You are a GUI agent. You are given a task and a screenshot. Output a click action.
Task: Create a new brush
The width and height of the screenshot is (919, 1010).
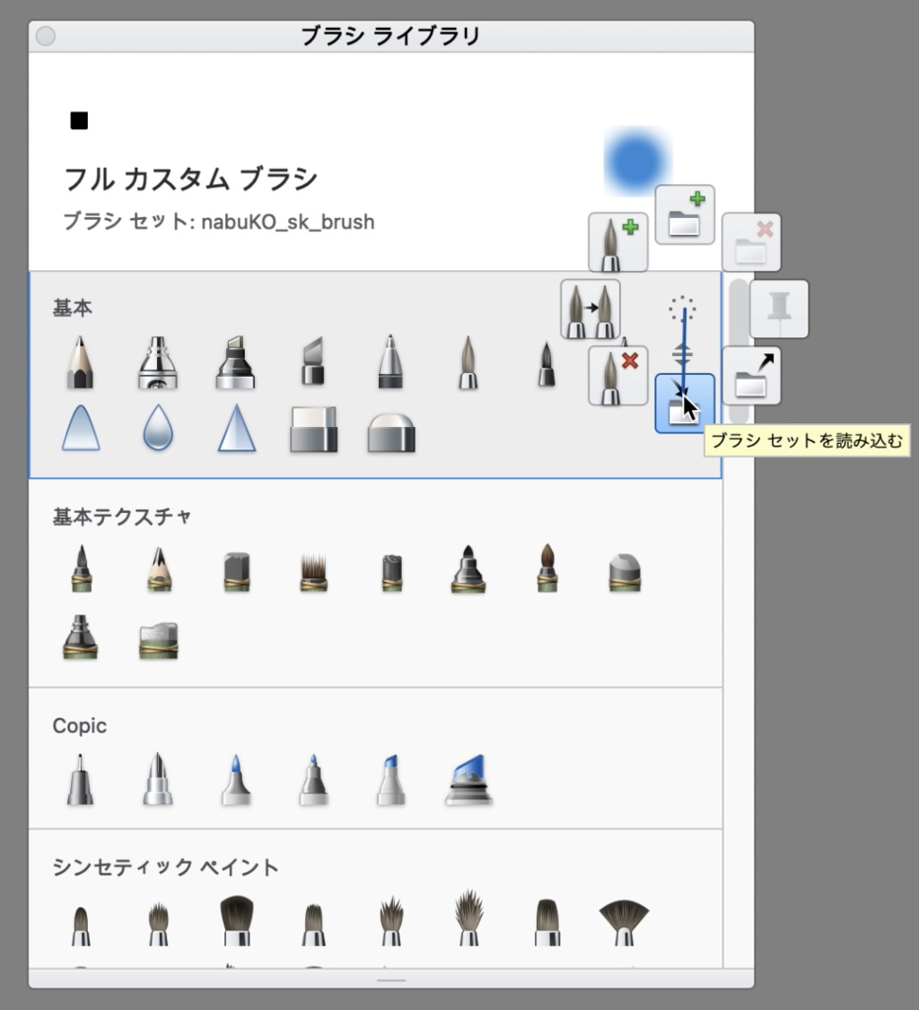click(x=619, y=244)
